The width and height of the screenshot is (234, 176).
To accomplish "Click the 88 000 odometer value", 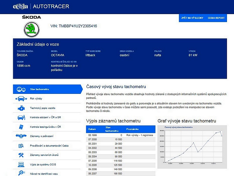I will point(118,157).
